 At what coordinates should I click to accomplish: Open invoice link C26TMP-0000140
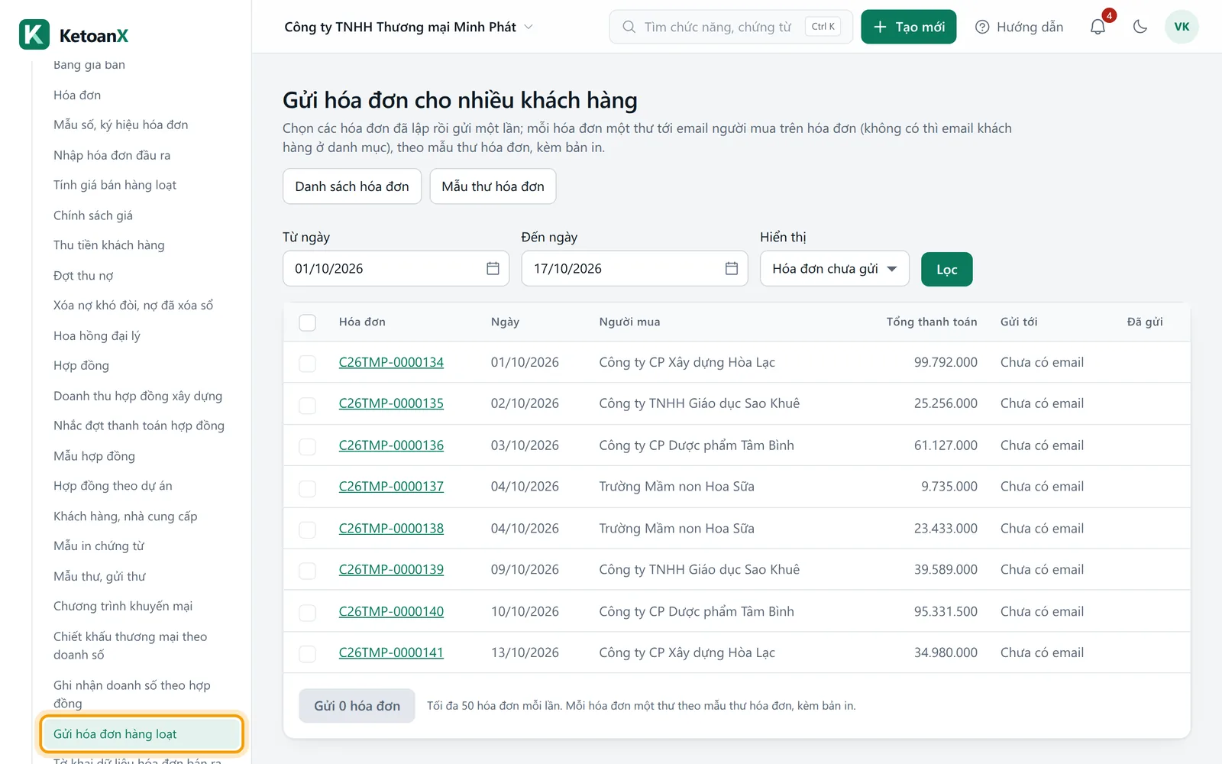point(391,611)
